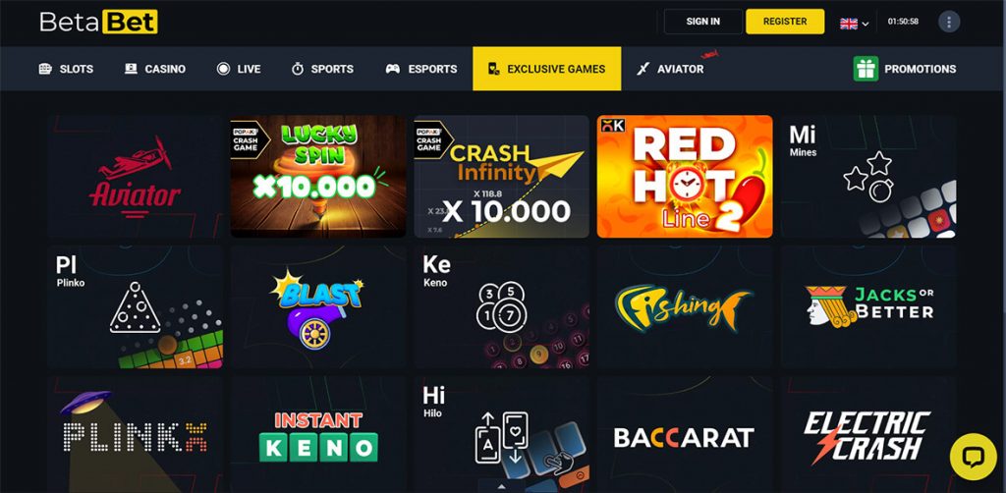Expand the small arrow below Hilo tile

502,486
